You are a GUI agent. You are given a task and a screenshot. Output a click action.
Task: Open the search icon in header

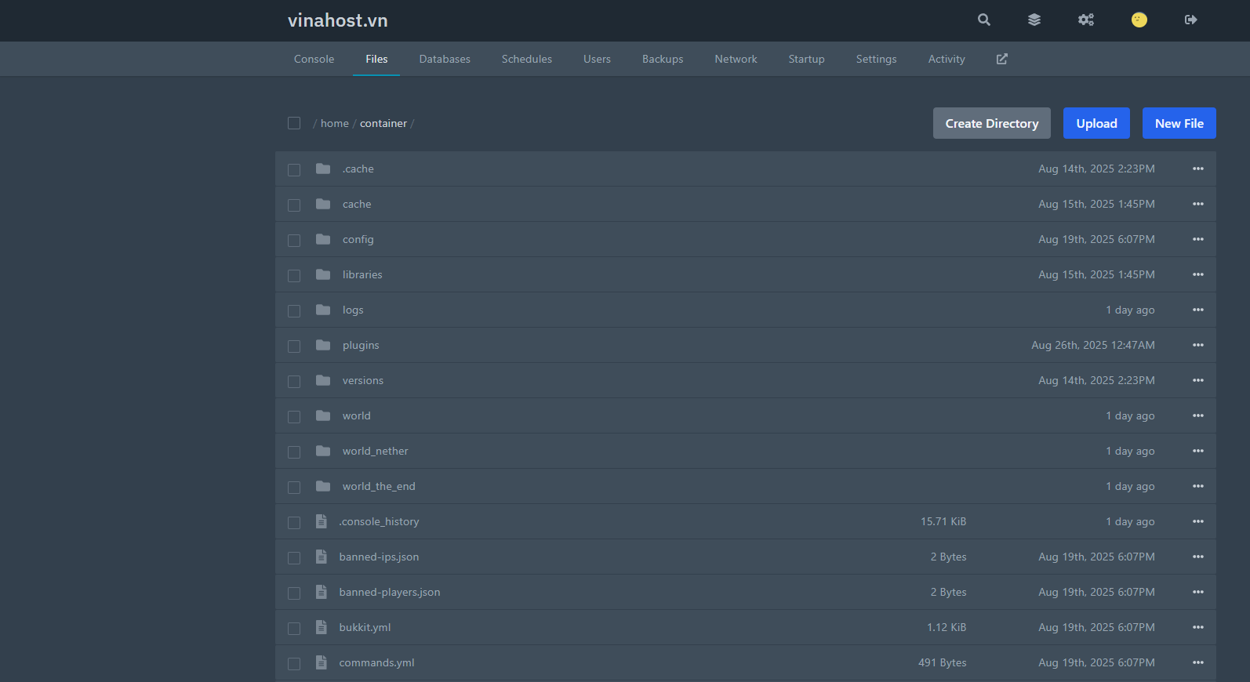click(x=983, y=20)
